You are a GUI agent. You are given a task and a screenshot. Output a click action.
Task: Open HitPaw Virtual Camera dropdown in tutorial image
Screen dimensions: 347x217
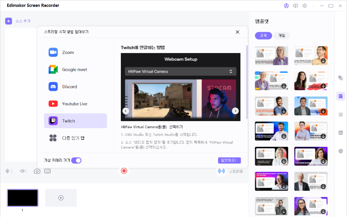click(x=180, y=71)
